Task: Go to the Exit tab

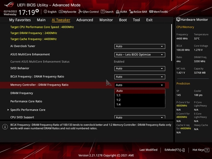Action: coord(149,20)
